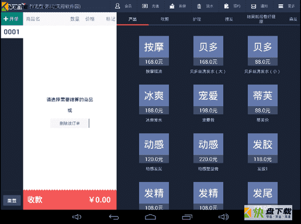This screenshot has width=301, height=224.
Task: Add the 蒂芙 88.0元 product tile
Action: (x=262, y=99)
